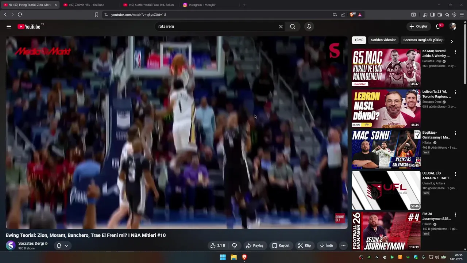Bookmark this page with the bookmark icon
467x263 pixels.
(x=96, y=15)
